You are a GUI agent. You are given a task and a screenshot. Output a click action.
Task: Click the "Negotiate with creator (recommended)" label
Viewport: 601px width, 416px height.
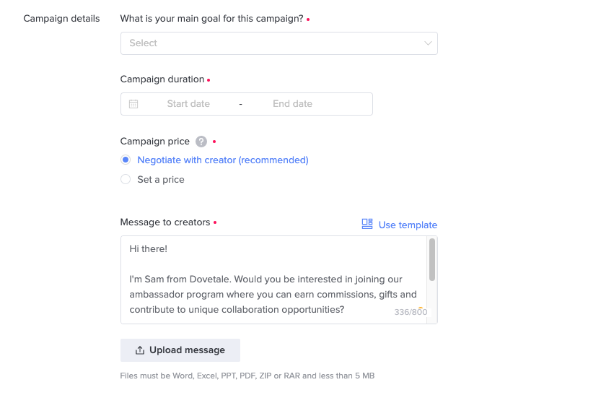[x=223, y=160]
